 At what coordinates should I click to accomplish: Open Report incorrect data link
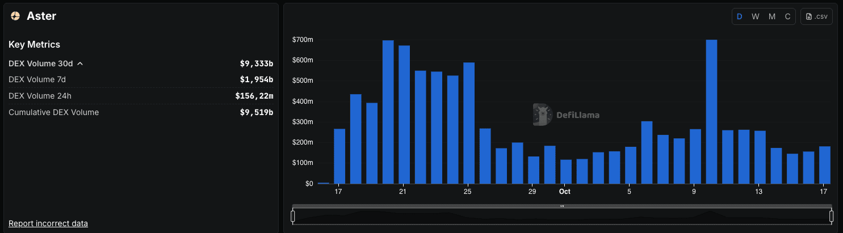pos(48,223)
